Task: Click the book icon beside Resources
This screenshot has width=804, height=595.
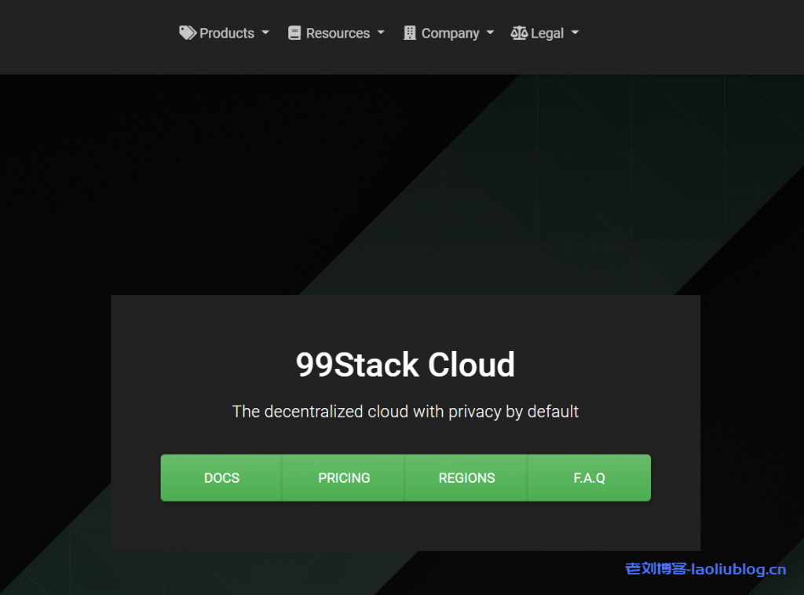Action: [294, 33]
